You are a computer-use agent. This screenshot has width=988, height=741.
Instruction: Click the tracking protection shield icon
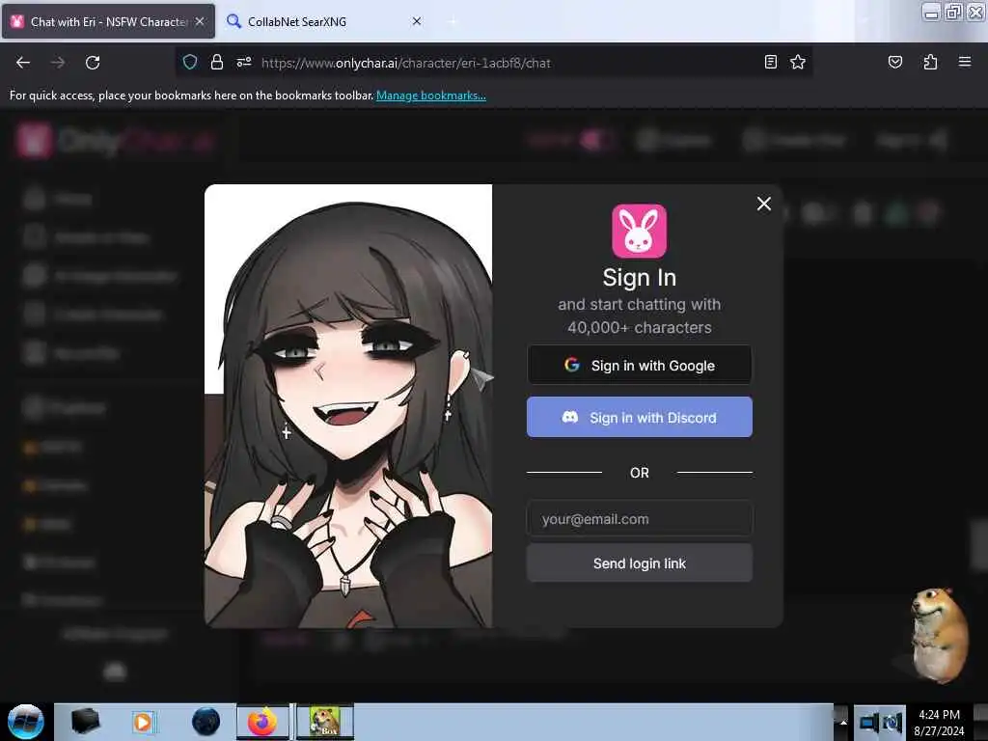pyautogui.click(x=190, y=63)
